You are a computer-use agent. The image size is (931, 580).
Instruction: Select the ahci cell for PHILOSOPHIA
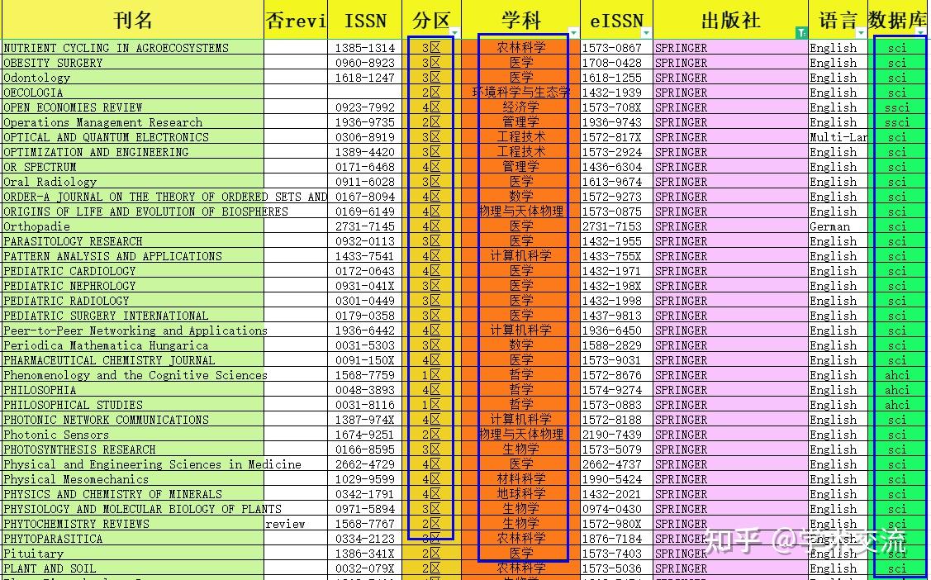point(898,390)
